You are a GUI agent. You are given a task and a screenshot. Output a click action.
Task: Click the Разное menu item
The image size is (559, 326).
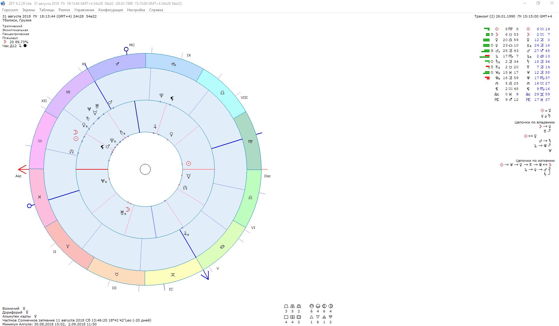point(64,10)
